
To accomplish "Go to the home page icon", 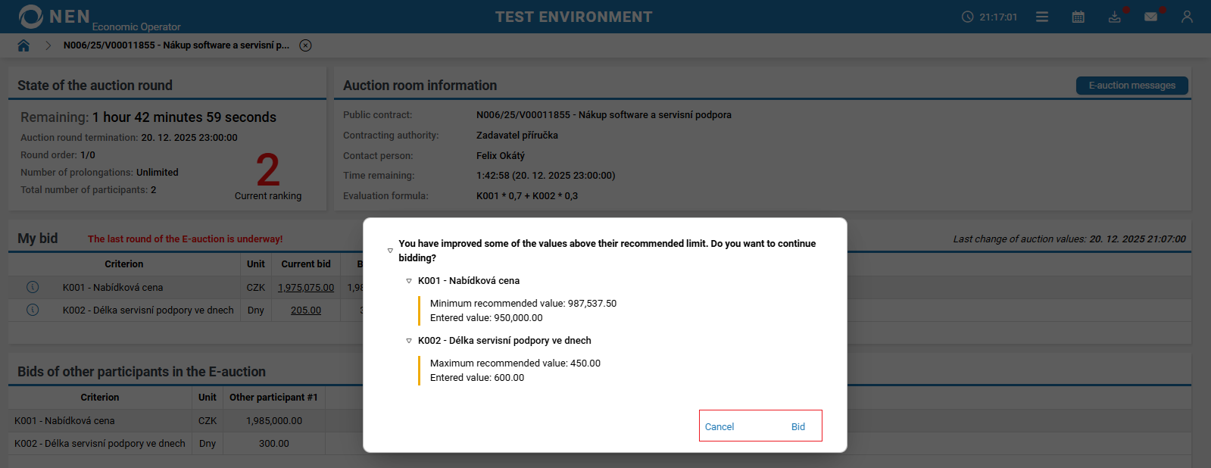I will pyautogui.click(x=23, y=45).
